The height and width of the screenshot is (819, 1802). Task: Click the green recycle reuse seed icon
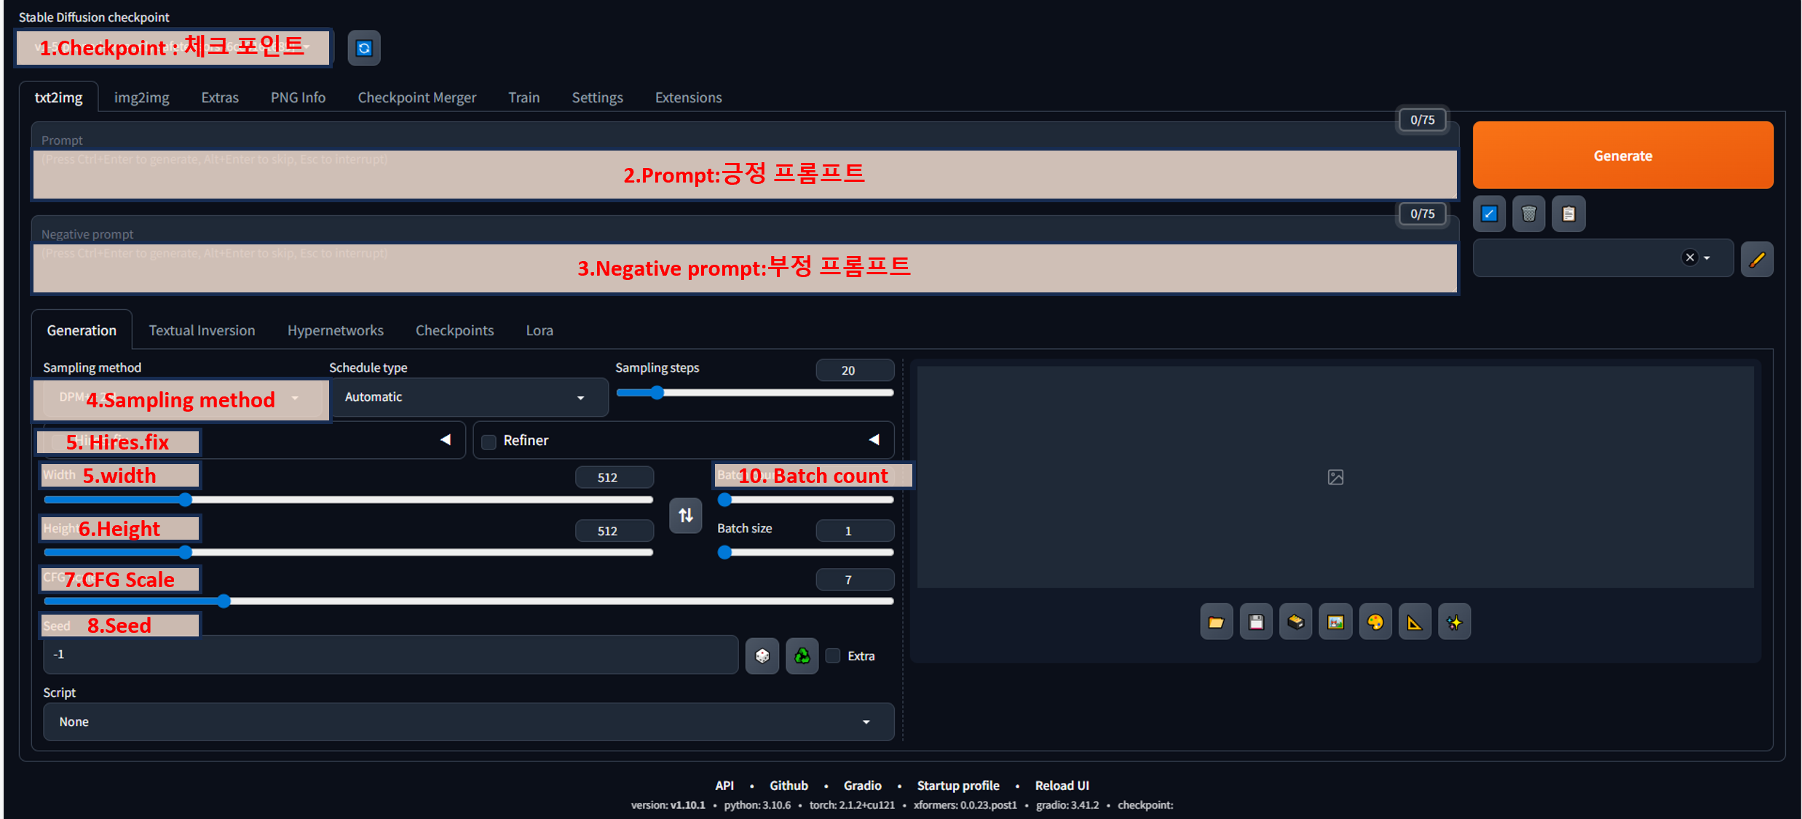(802, 656)
